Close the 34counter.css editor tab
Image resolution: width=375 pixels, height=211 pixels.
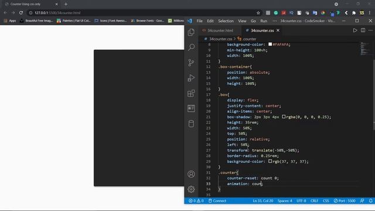278,30
